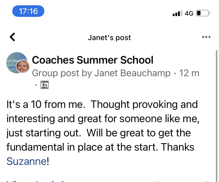The image size is (219, 182).
Task: Tap the blue 17:16 time pill
Action: pyautogui.click(x=28, y=11)
